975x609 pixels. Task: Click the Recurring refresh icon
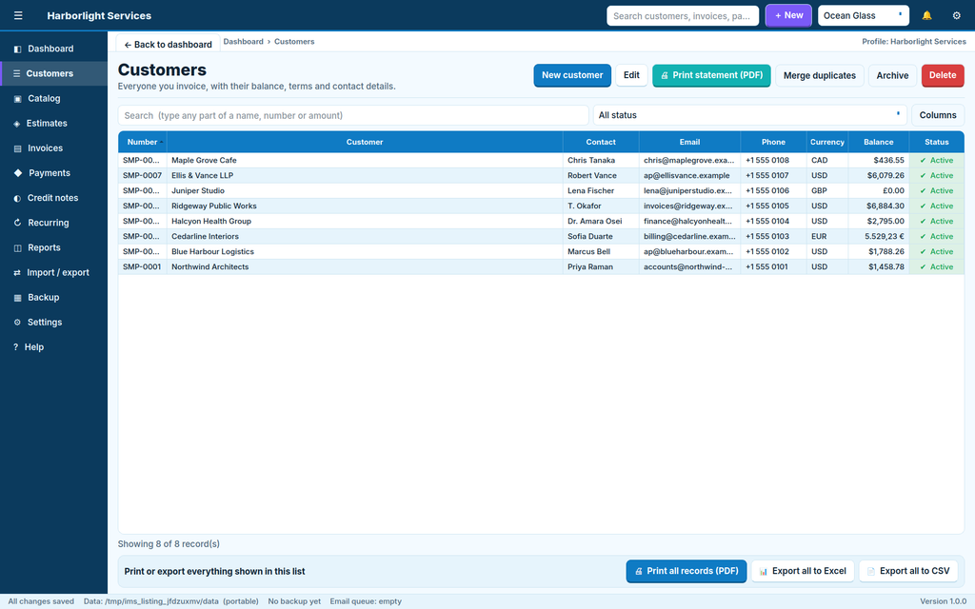click(17, 223)
